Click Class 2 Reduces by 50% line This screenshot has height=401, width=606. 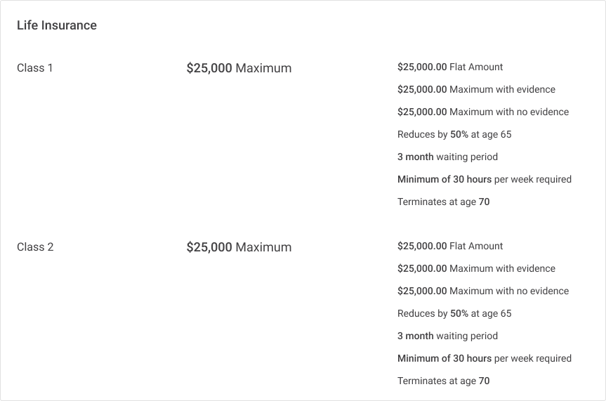pyautogui.click(x=454, y=313)
